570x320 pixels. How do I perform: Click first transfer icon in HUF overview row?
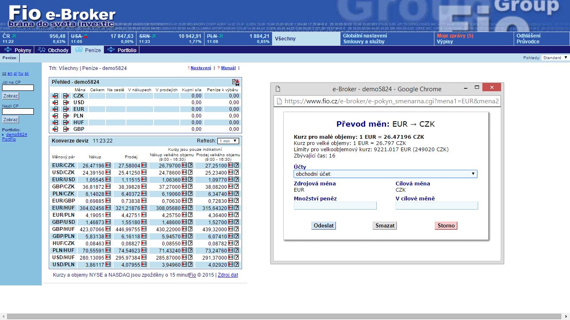pyautogui.click(x=55, y=122)
